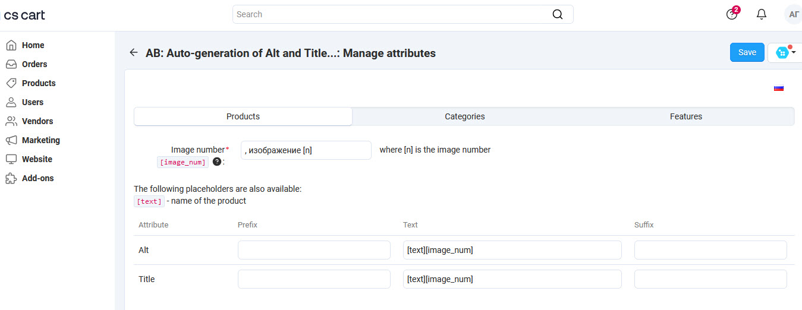Open the clock icon with badge 2
802x310 pixels.
pos(732,14)
